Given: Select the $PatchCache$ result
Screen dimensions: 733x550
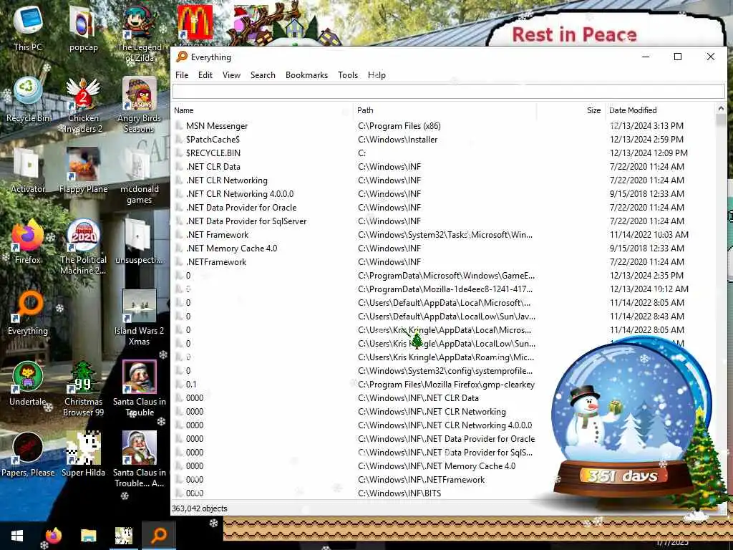Looking at the screenshot, I should click(443, 140).
